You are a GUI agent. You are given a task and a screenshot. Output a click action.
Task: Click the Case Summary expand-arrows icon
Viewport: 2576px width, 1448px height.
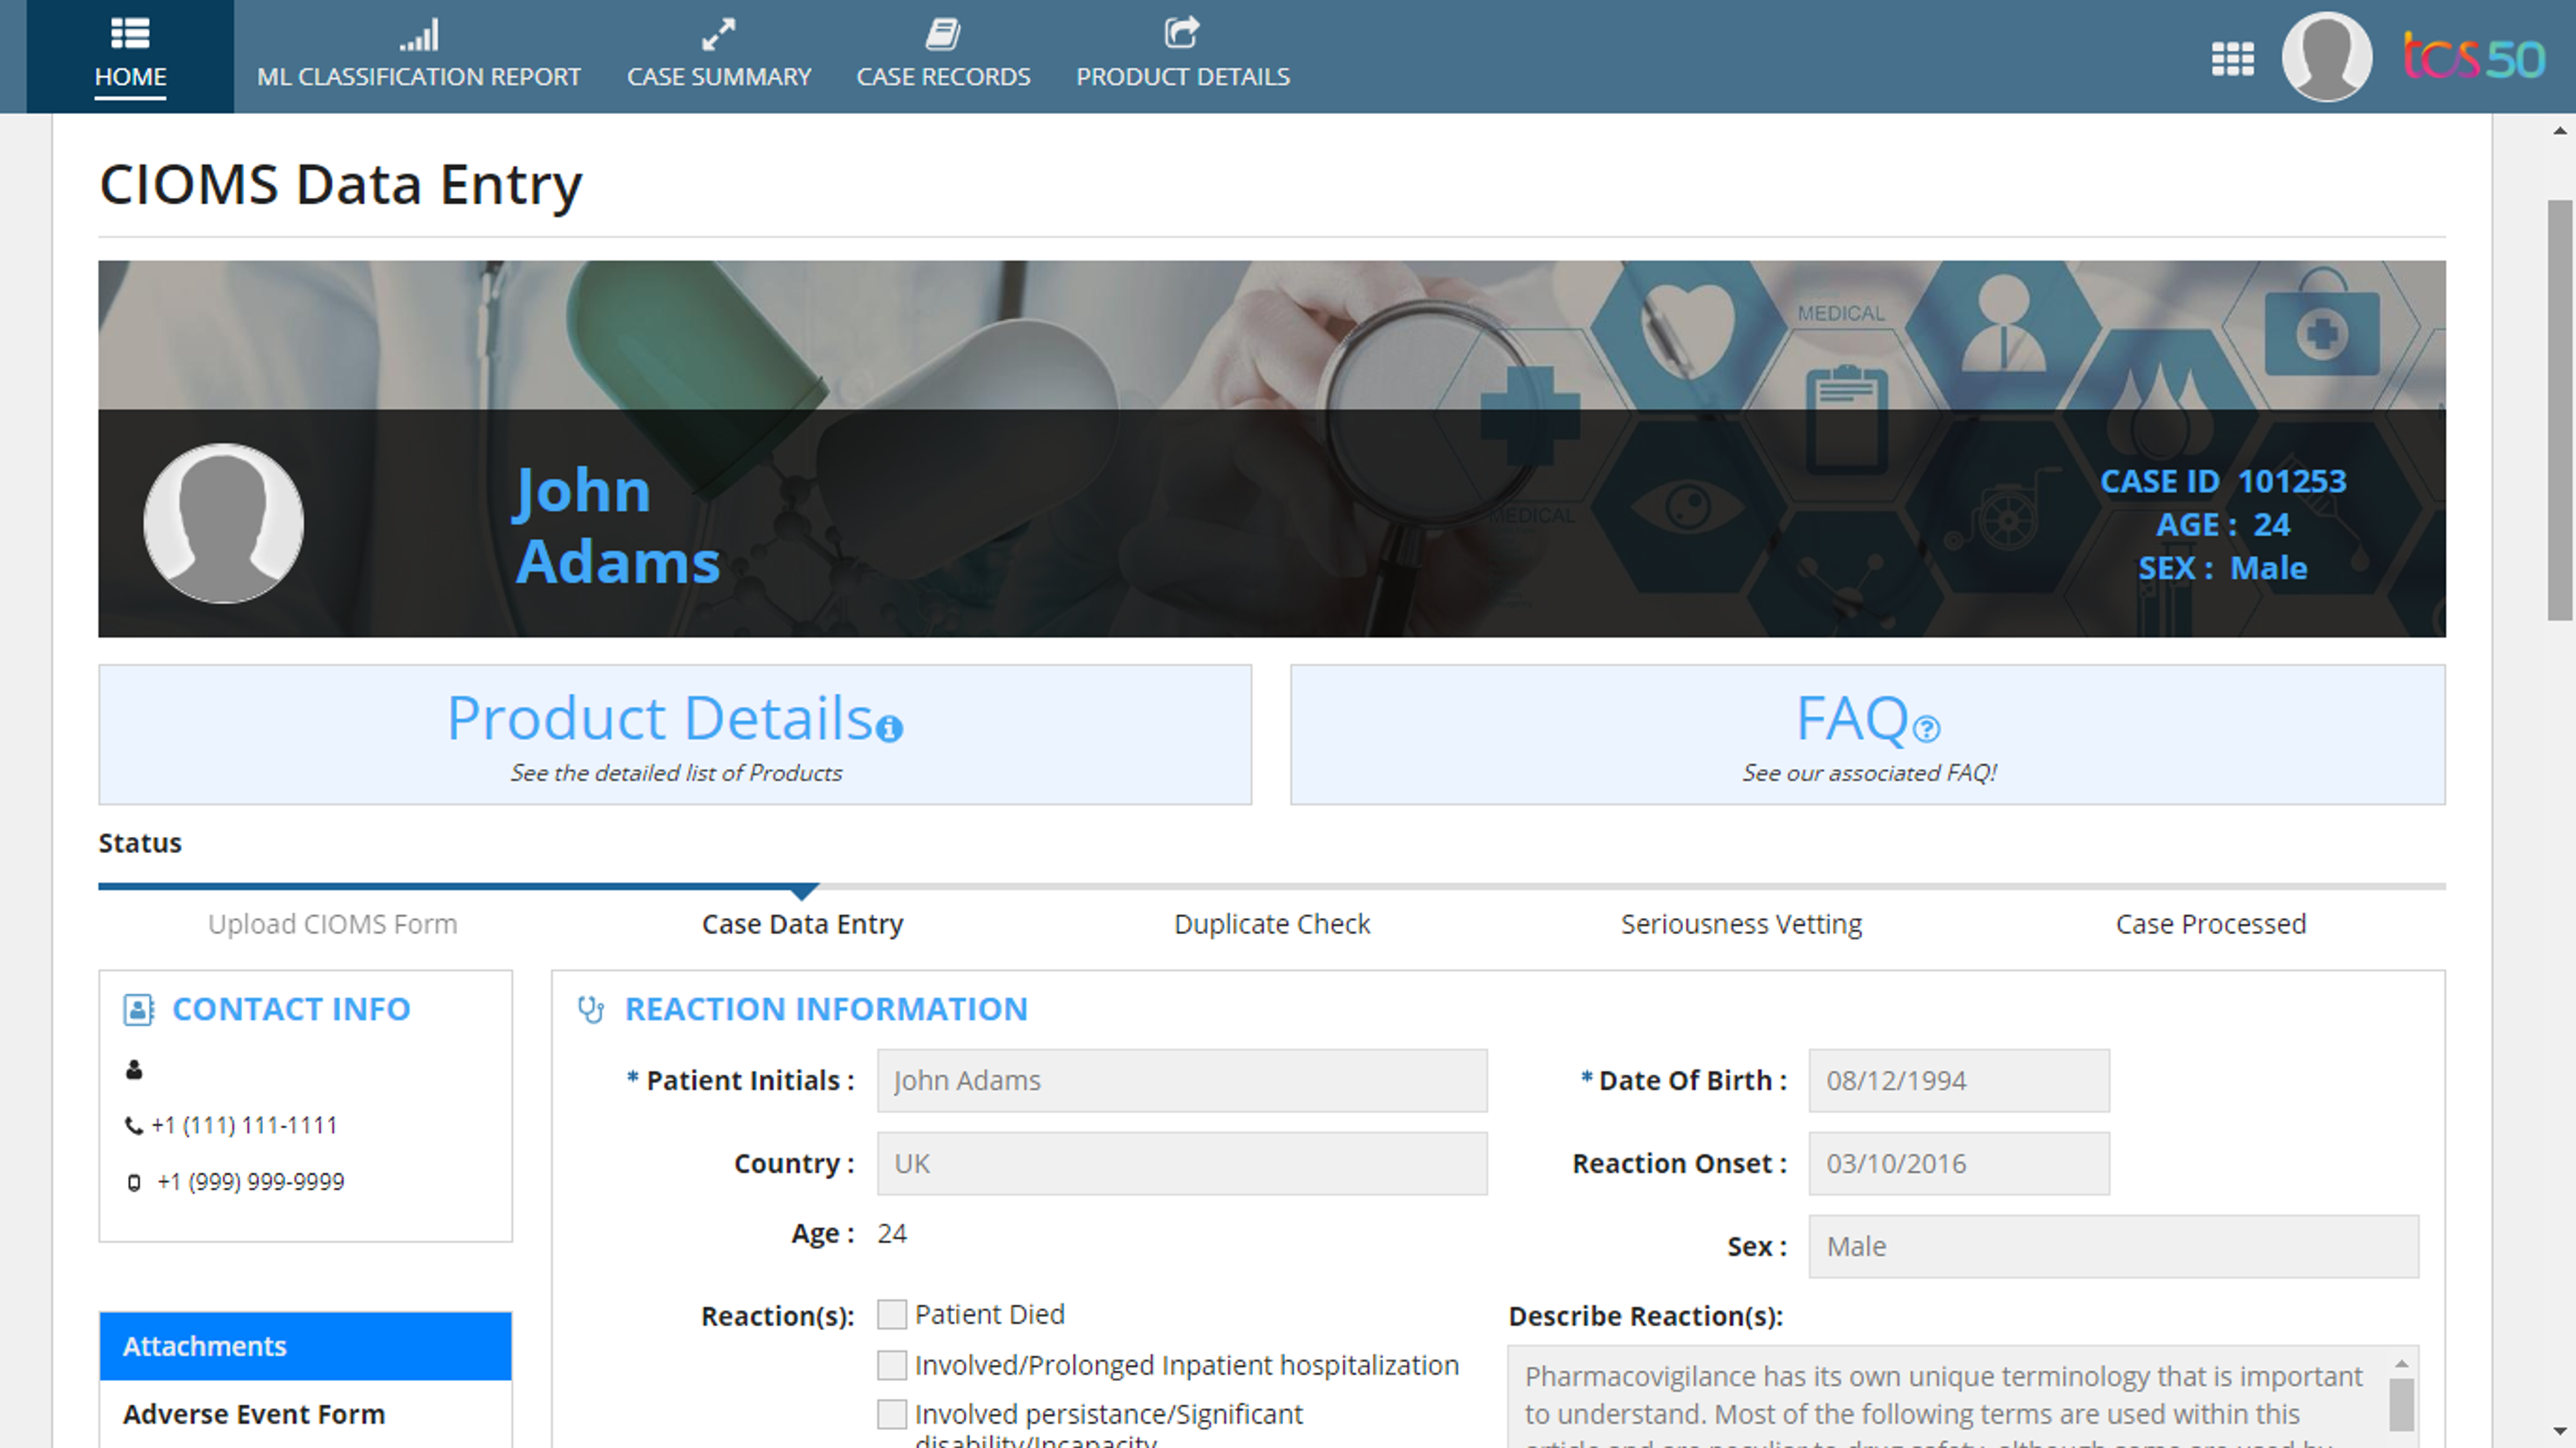click(718, 35)
